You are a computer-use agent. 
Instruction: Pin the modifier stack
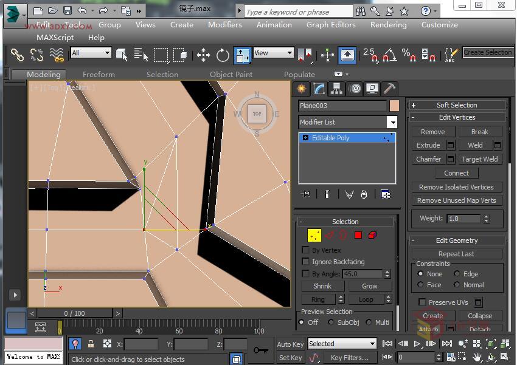coord(306,194)
